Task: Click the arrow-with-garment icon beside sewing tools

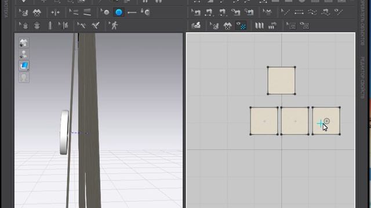Action: click(x=267, y=12)
